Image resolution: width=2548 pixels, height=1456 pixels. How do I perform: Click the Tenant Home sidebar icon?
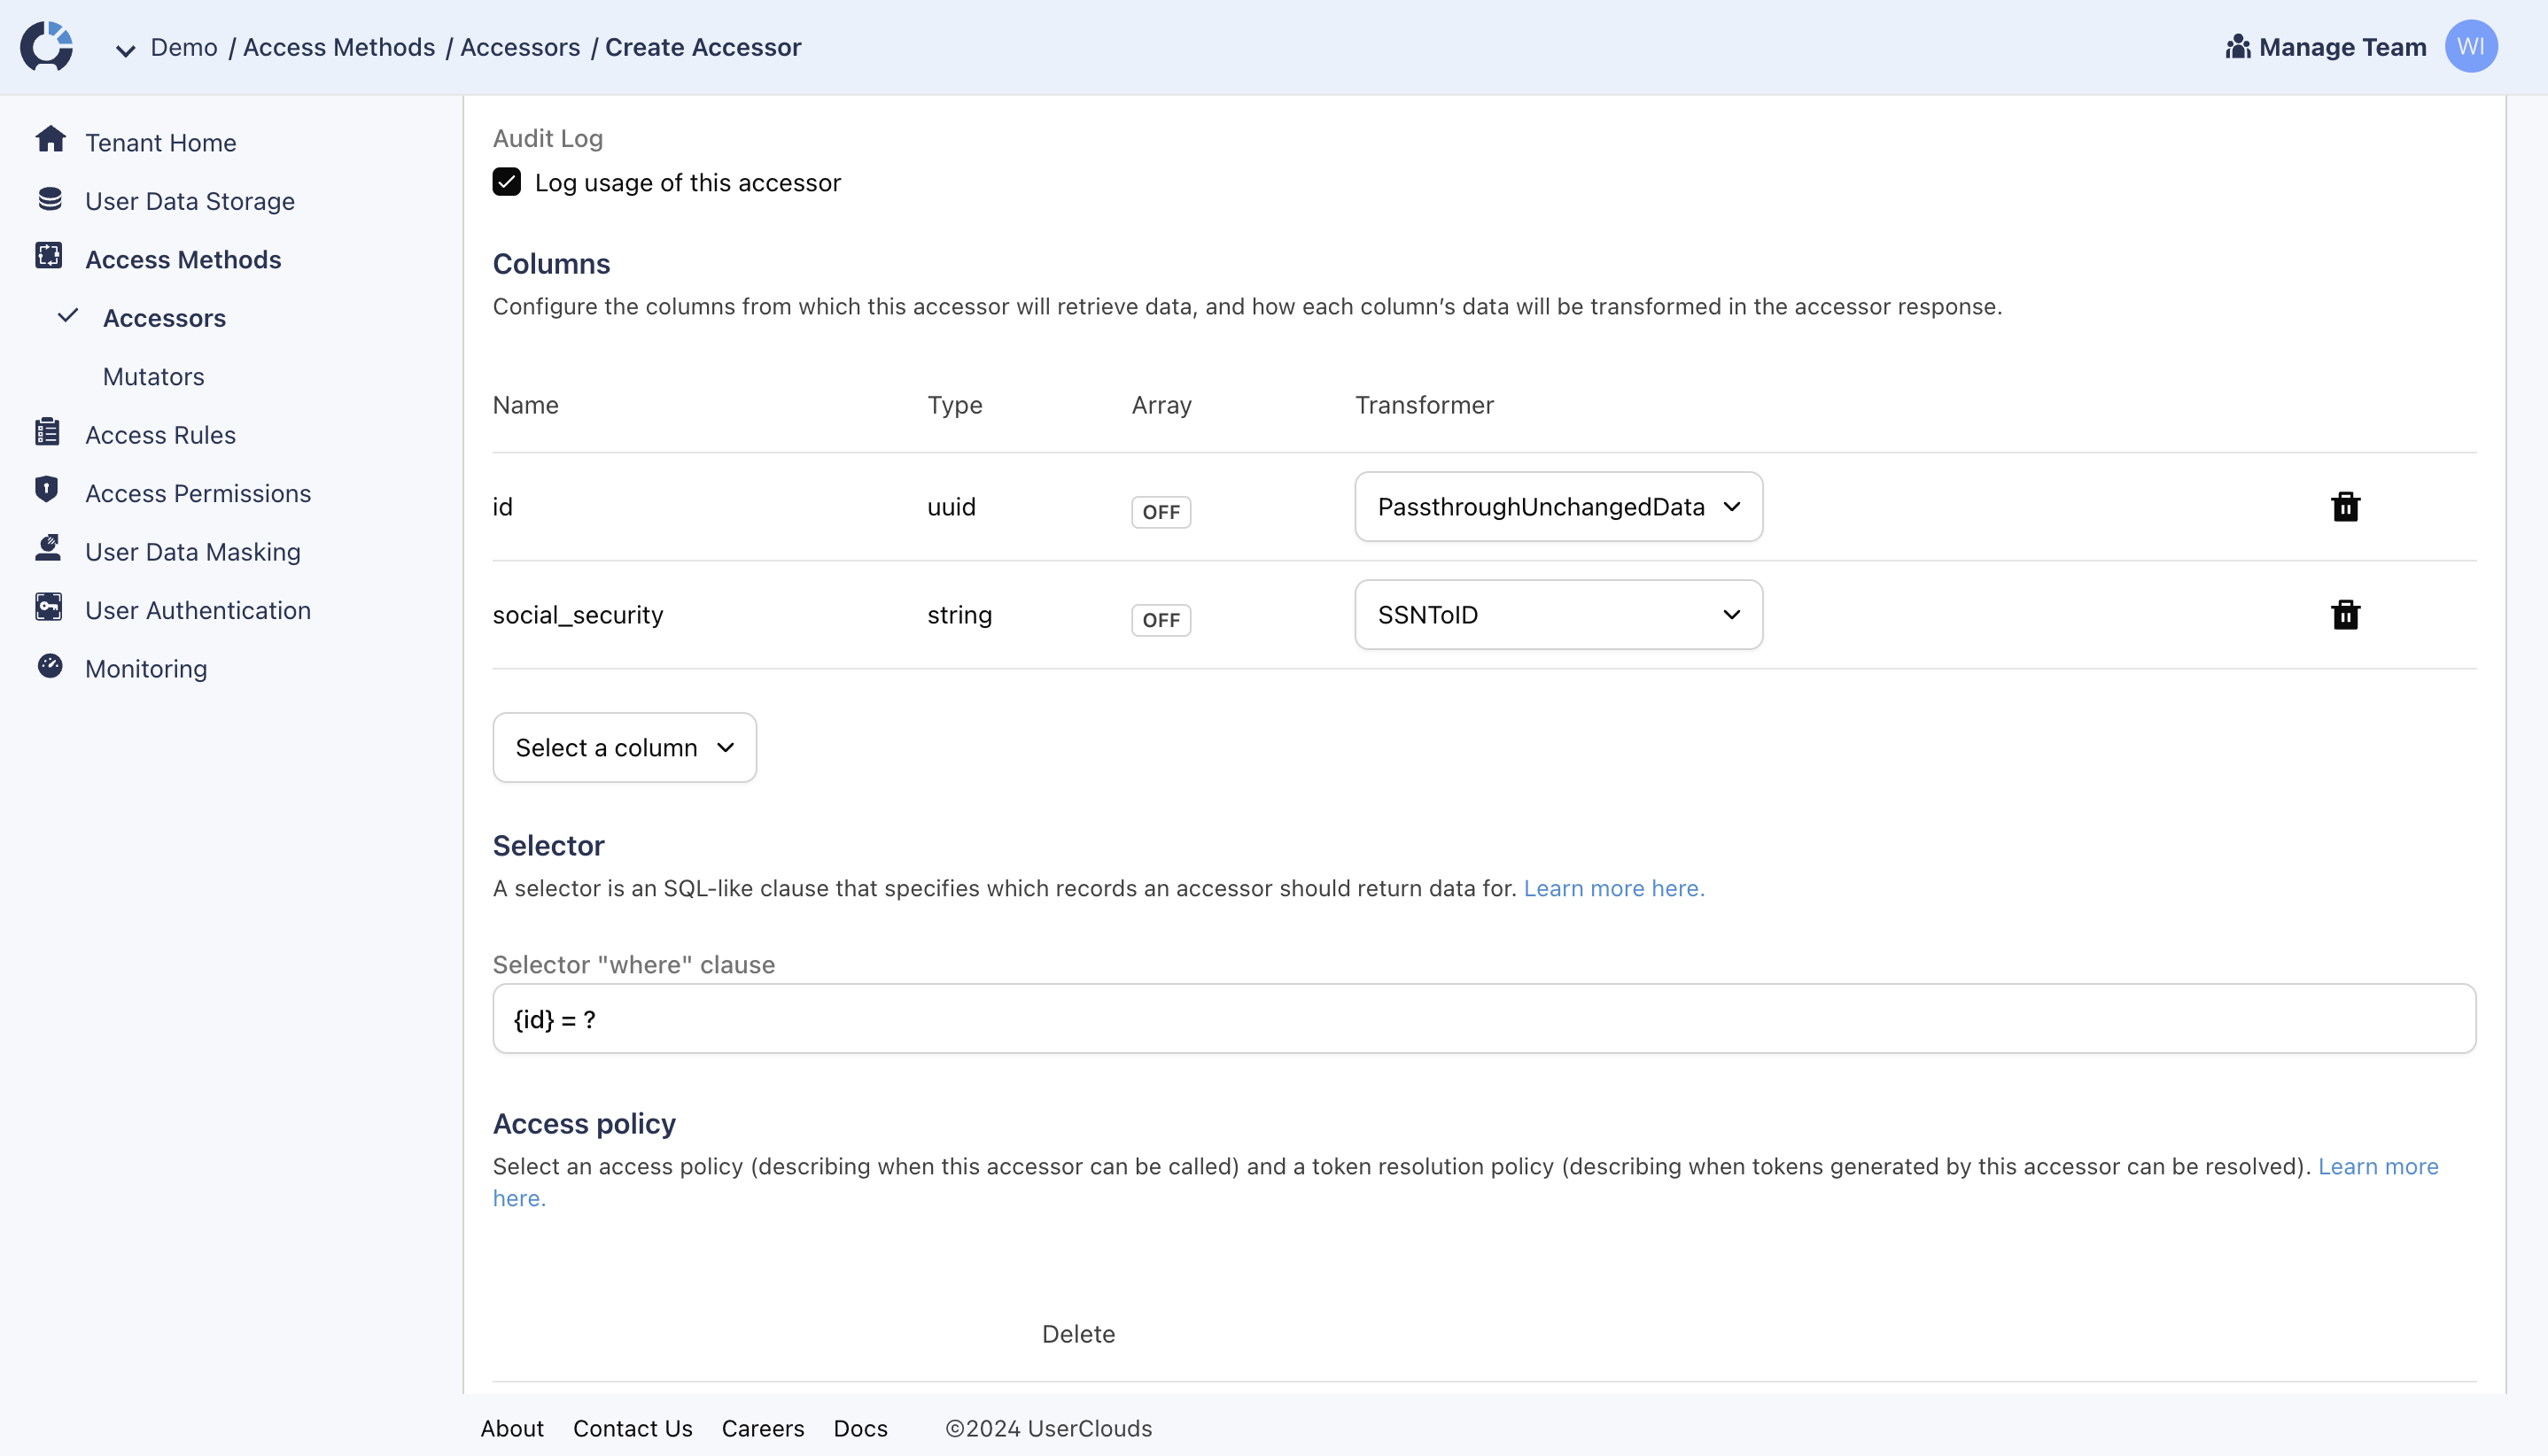(x=49, y=140)
